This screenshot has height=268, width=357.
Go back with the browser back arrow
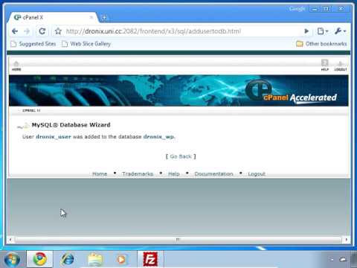[x=15, y=31]
